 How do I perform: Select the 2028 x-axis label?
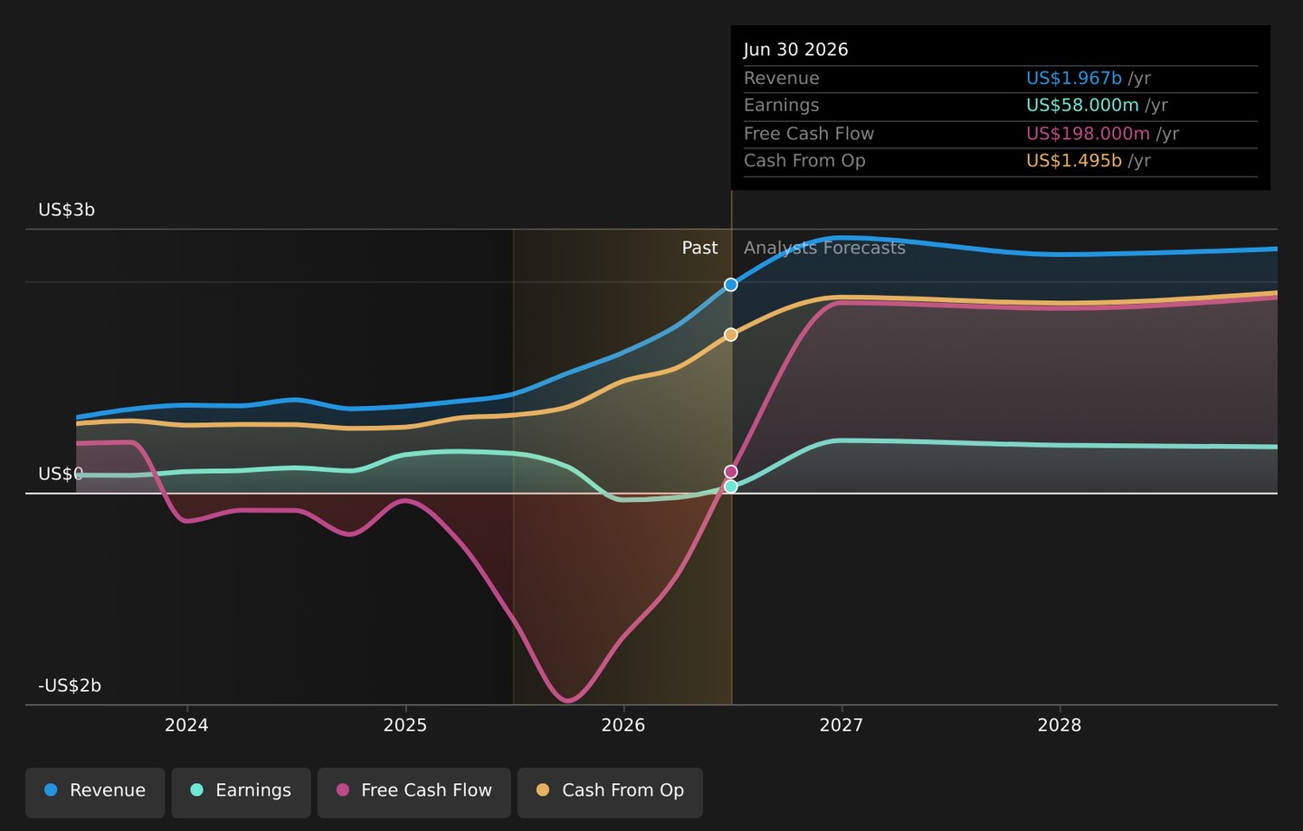click(x=1060, y=725)
